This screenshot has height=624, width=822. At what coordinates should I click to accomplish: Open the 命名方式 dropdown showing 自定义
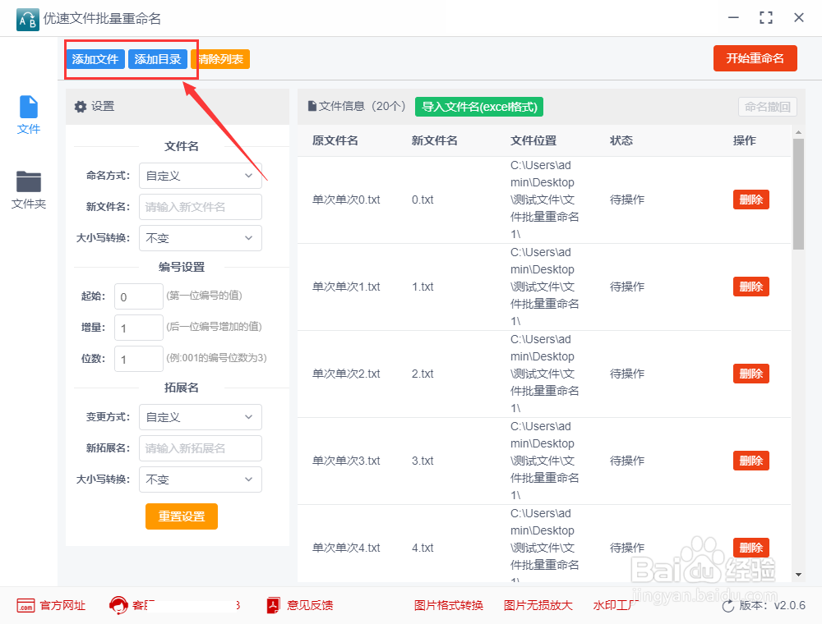200,175
